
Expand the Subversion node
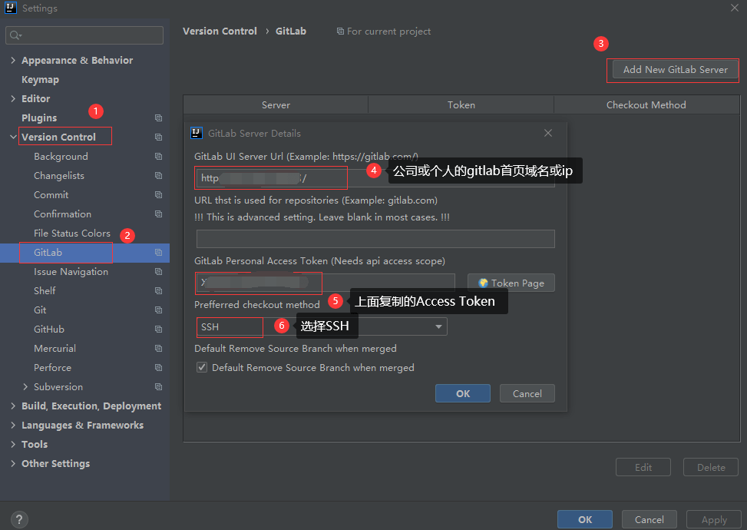pyautogui.click(x=25, y=387)
